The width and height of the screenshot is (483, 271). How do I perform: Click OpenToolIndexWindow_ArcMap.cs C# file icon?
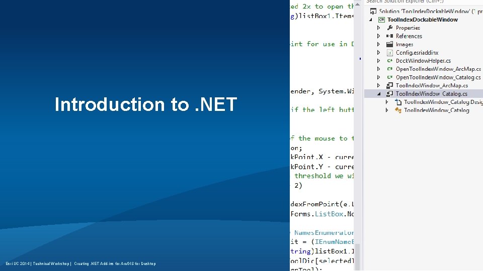pyautogui.click(x=389, y=69)
